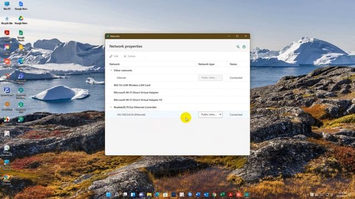Open network type dropdown for Internet row
The height and width of the screenshot is (199, 355).
[210, 77]
